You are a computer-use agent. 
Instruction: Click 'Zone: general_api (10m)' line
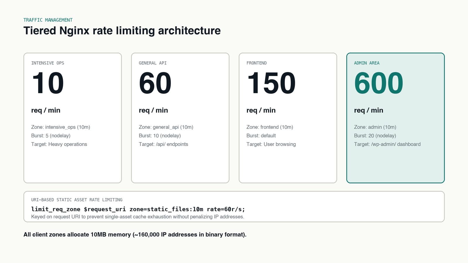click(x=166, y=127)
